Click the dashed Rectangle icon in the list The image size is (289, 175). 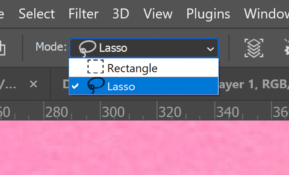click(x=95, y=67)
